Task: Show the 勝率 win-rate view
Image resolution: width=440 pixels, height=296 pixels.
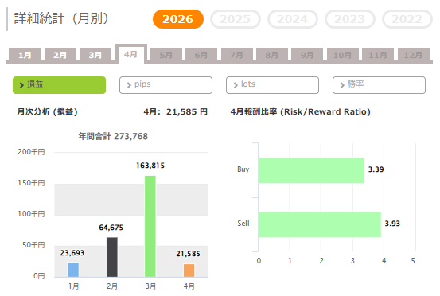Action: (x=379, y=85)
